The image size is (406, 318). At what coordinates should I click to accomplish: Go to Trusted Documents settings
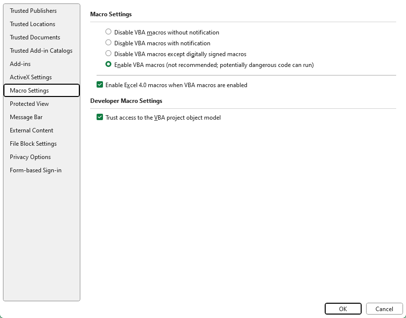pos(35,37)
